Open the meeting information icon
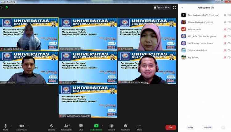Viewport: 231px width, 132px height. [x=1, y=7]
